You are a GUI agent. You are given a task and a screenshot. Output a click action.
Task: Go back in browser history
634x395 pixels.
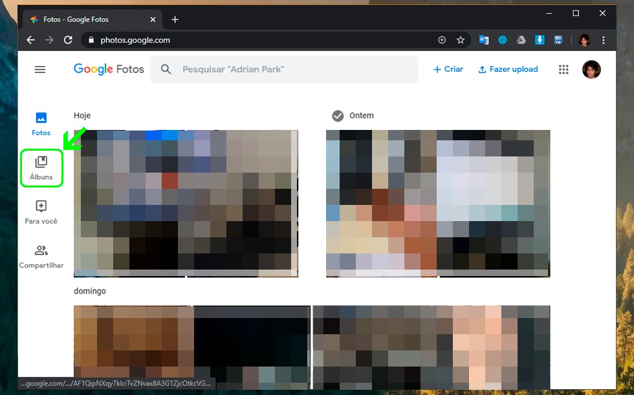tap(31, 40)
